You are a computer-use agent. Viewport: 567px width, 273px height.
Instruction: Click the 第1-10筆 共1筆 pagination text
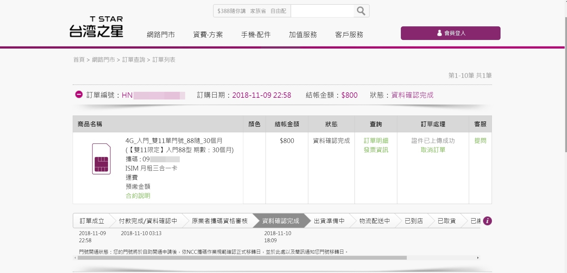[470, 76]
